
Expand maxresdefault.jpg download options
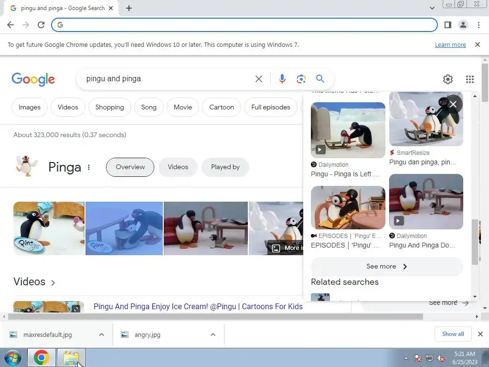(x=102, y=335)
